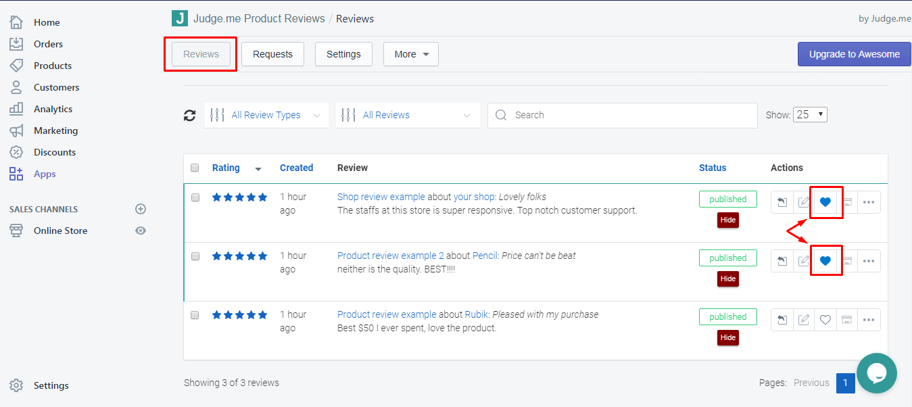Image resolution: width=912 pixels, height=407 pixels.
Task: Open Shopify Settings gear in sidebar
Action: pyautogui.click(x=16, y=385)
